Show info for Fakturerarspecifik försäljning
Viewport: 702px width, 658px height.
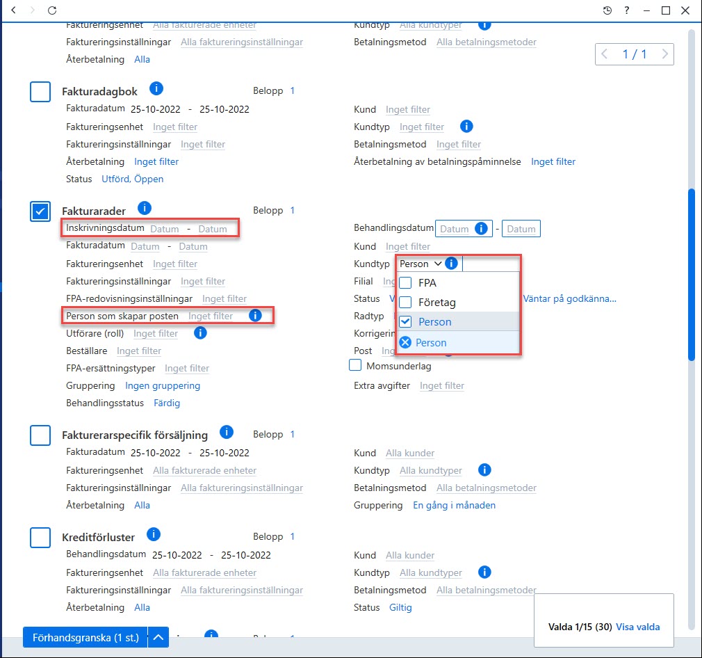point(227,432)
